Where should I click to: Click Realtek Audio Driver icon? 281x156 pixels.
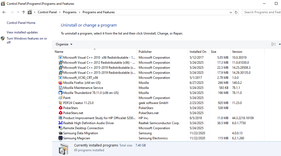coord(60,123)
